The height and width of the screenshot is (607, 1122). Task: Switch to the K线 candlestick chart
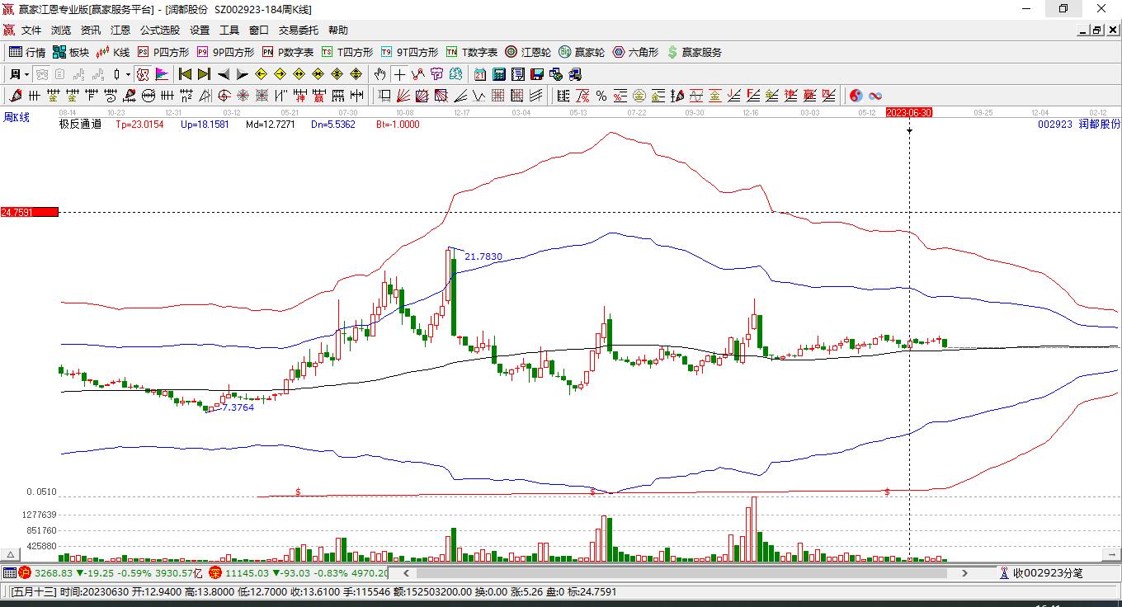click(113, 52)
